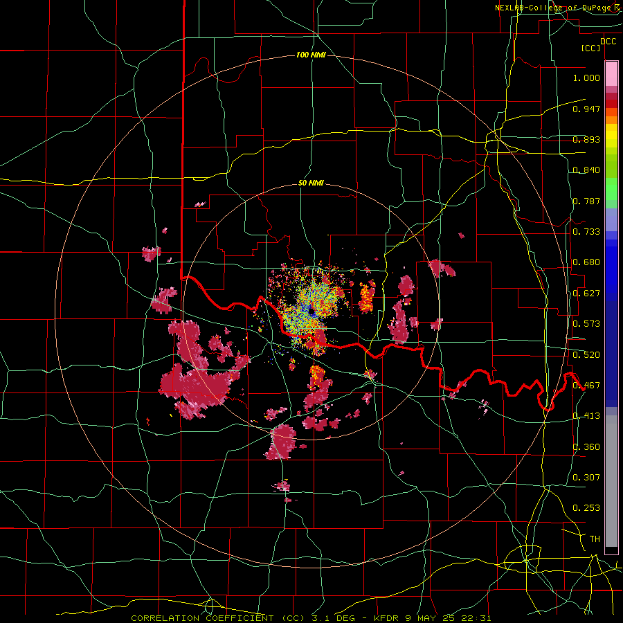Click the TH threshold label

pos(595,539)
